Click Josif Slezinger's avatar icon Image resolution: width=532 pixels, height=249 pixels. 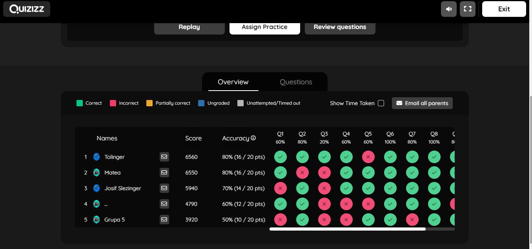[97, 188]
